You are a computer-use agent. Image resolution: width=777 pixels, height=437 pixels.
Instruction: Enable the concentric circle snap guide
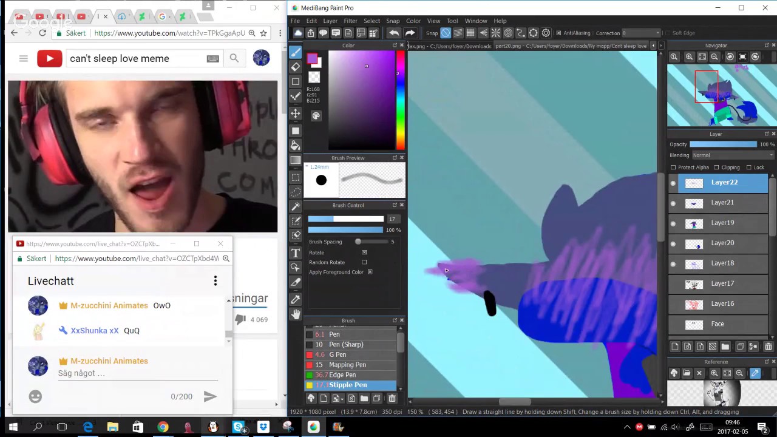(508, 33)
